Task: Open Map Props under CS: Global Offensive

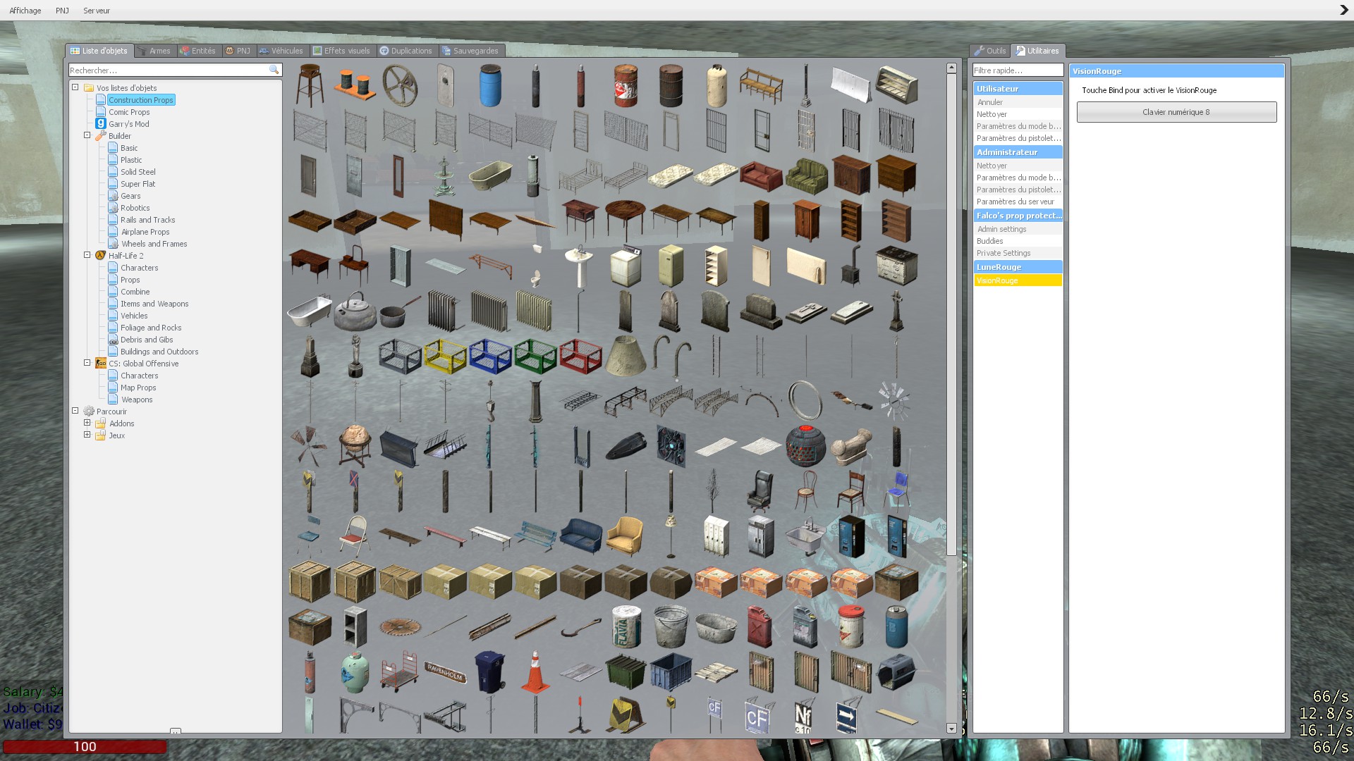Action: click(138, 388)
